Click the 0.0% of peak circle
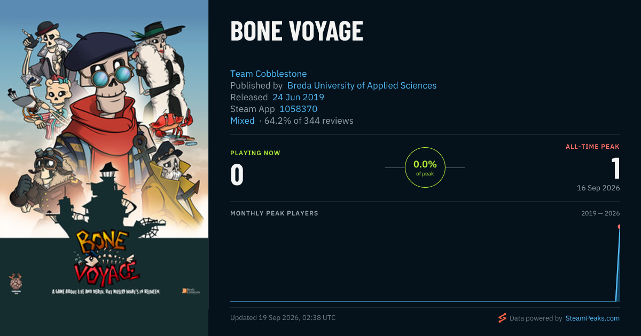641x336 pixels. [425, 167]
